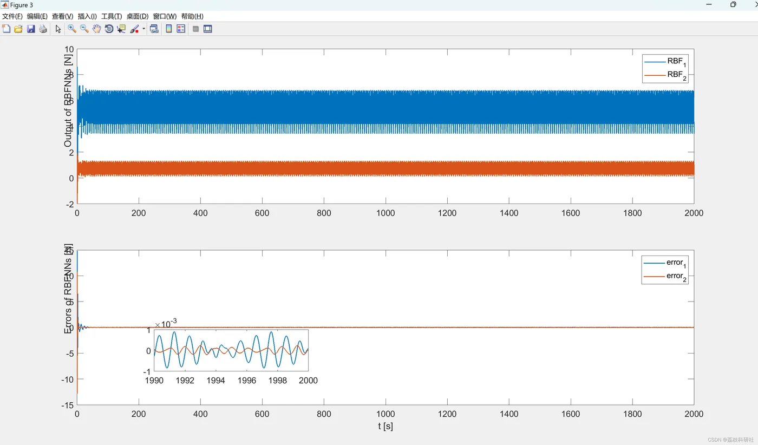Activate the Pan hand tool

click(96, 29)
